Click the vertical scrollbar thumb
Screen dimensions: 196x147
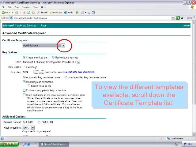[x=194, y=64]
